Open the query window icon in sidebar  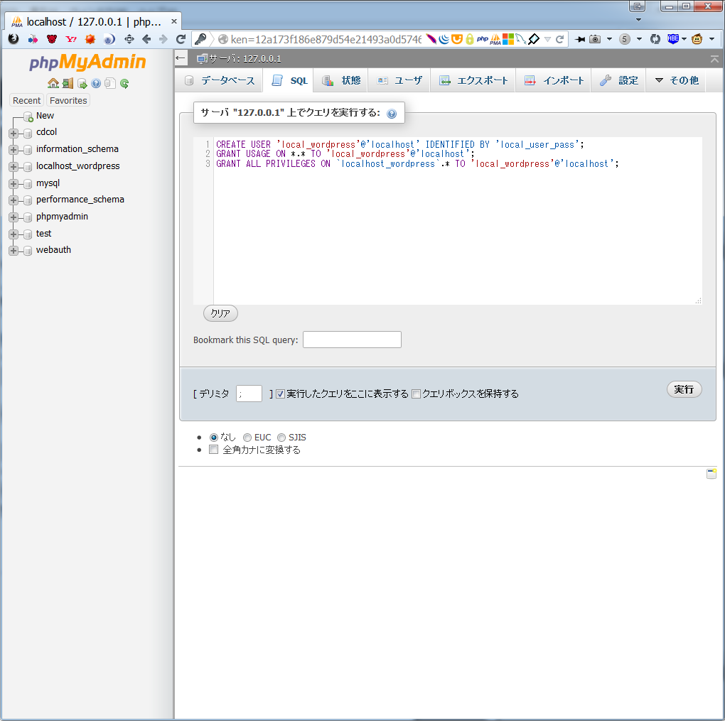[x=82, y=83]
